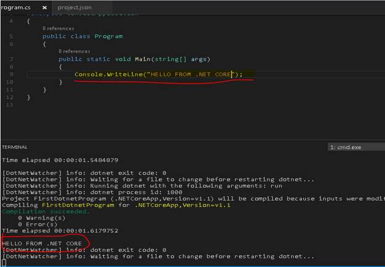Screen dimensions: 385x267
Task: Click the 'string[] args' parameter
Action: point(178,59)
